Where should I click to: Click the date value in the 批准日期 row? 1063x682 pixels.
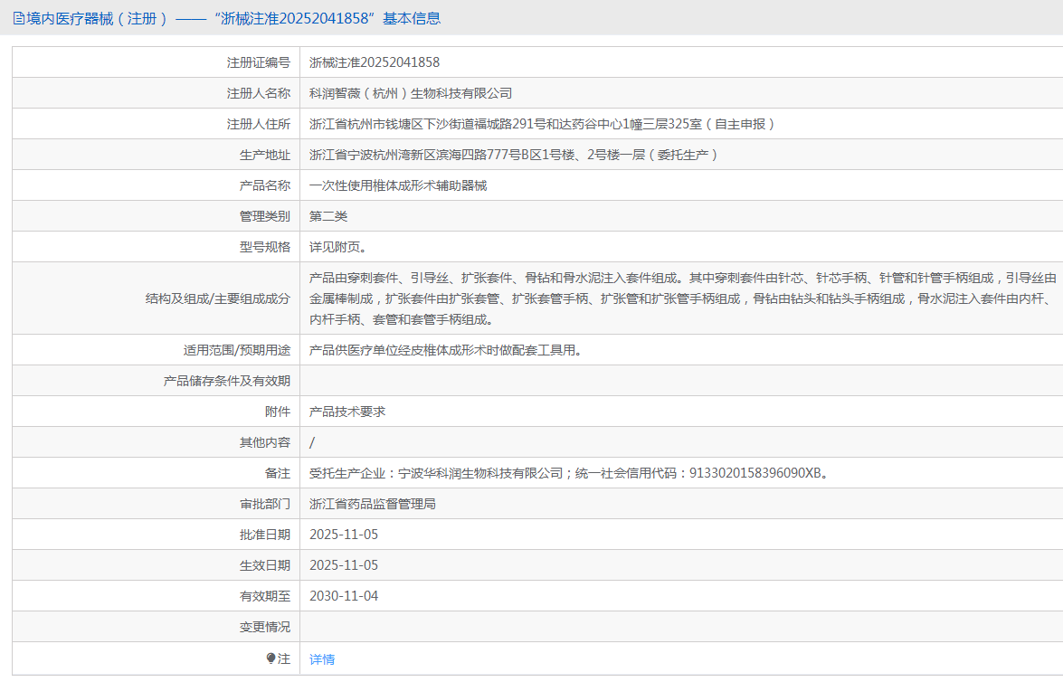pyautogui.click(x=344, y=535)
